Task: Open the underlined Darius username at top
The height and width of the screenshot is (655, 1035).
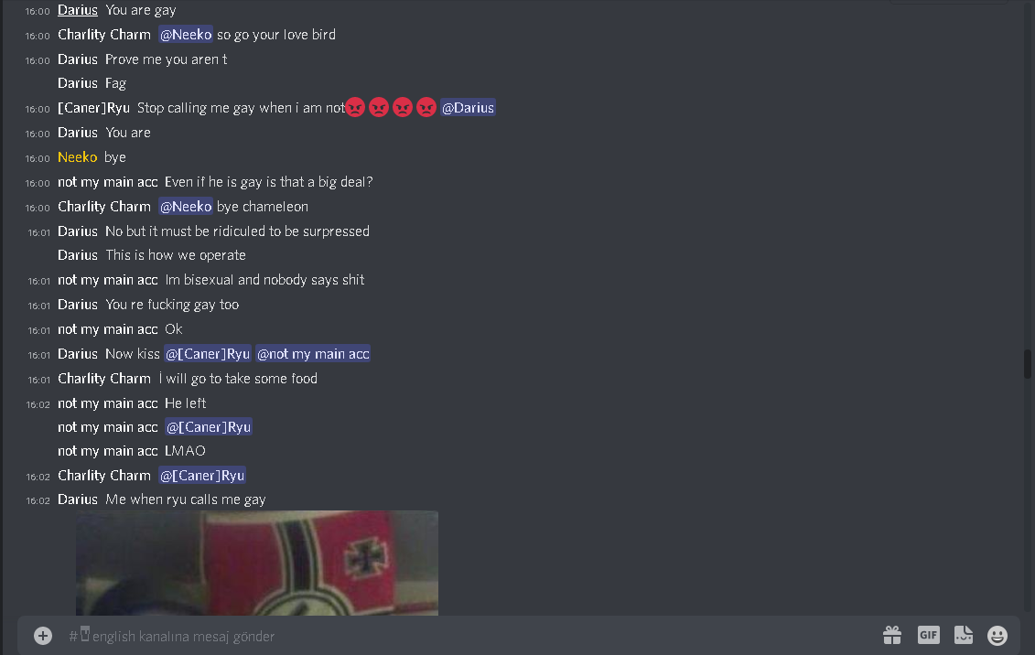Action: (x=77, y=10)
